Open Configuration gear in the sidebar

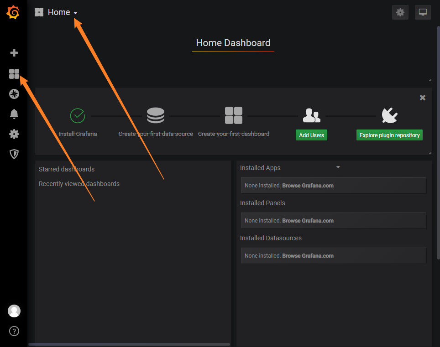coord(14,134)
